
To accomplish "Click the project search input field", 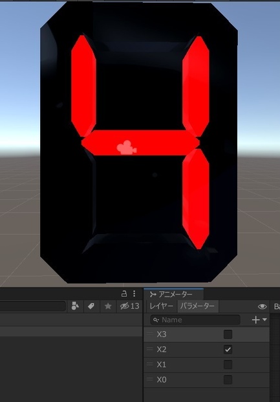I will pos(33,306).
